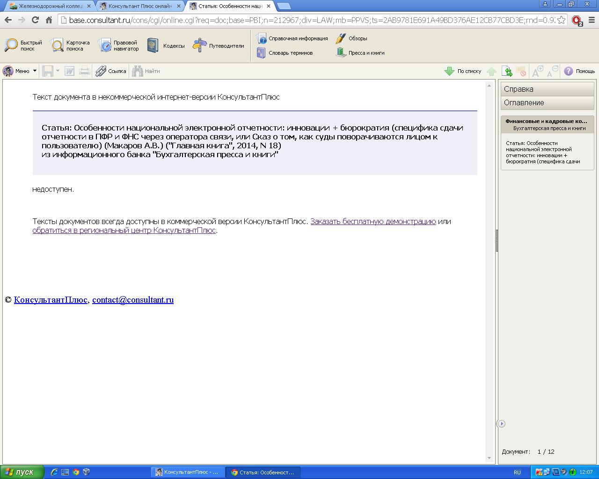599x479 pixels.
Task: Click RU language indicator
Action: coord(517,472)
